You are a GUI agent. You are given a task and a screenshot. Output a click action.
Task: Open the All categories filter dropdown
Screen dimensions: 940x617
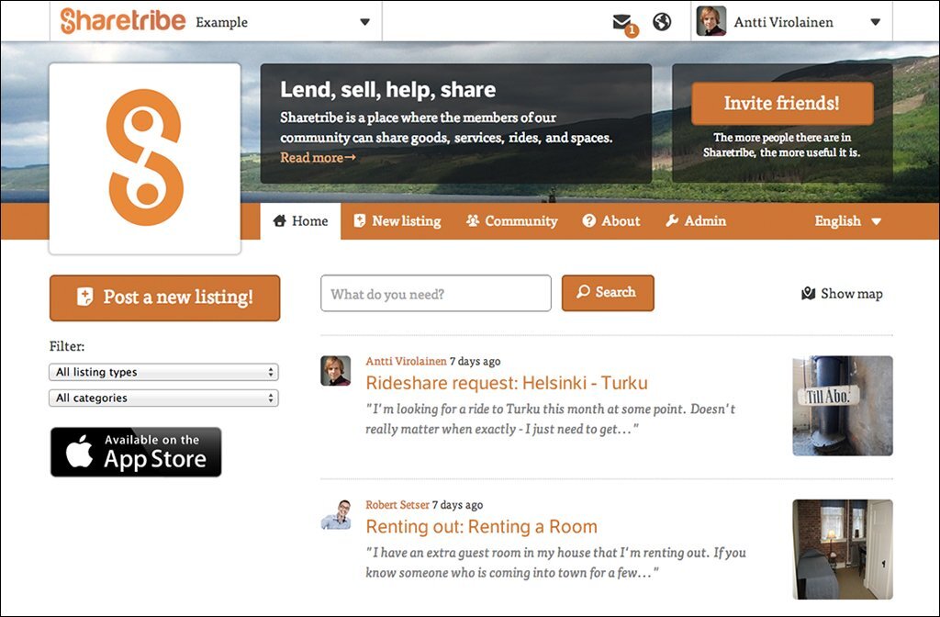(163, 398)
